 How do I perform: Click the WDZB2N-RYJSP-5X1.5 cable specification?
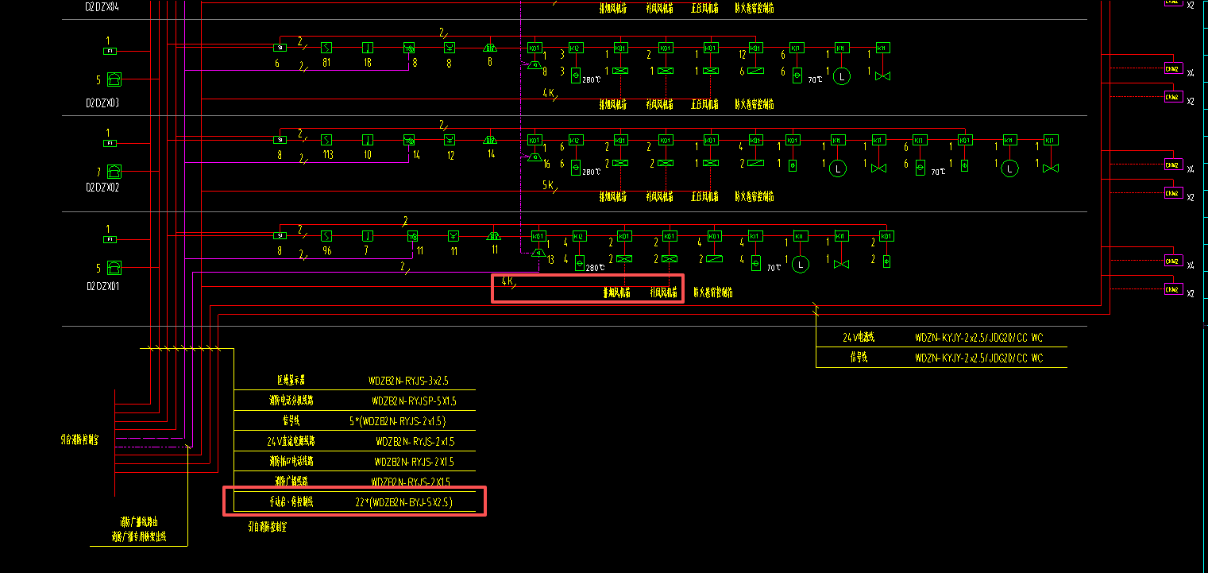(x=414, y=401)
